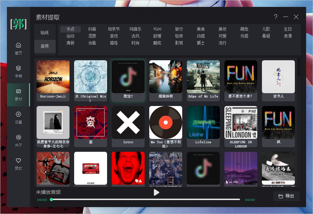
Task: Open the 关于 about page
Action: pyautogui.click(x=18, y=141)
